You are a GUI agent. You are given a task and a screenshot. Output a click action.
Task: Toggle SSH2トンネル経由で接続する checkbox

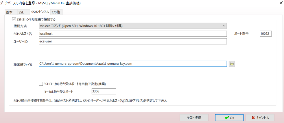[14, 19]
